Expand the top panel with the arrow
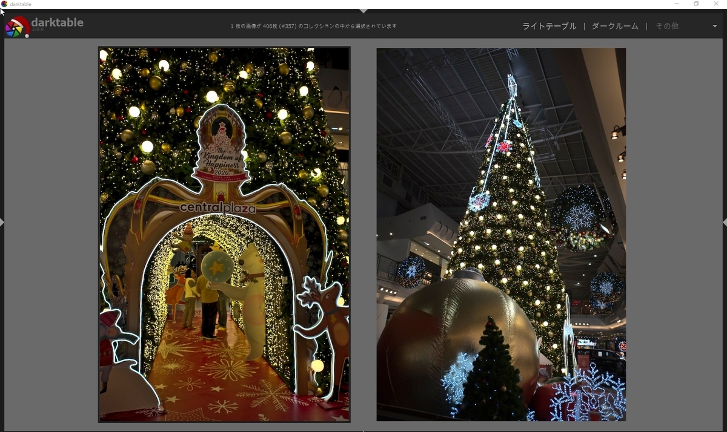The height and width of the screenshot is (432, 727). click(363, 11)
